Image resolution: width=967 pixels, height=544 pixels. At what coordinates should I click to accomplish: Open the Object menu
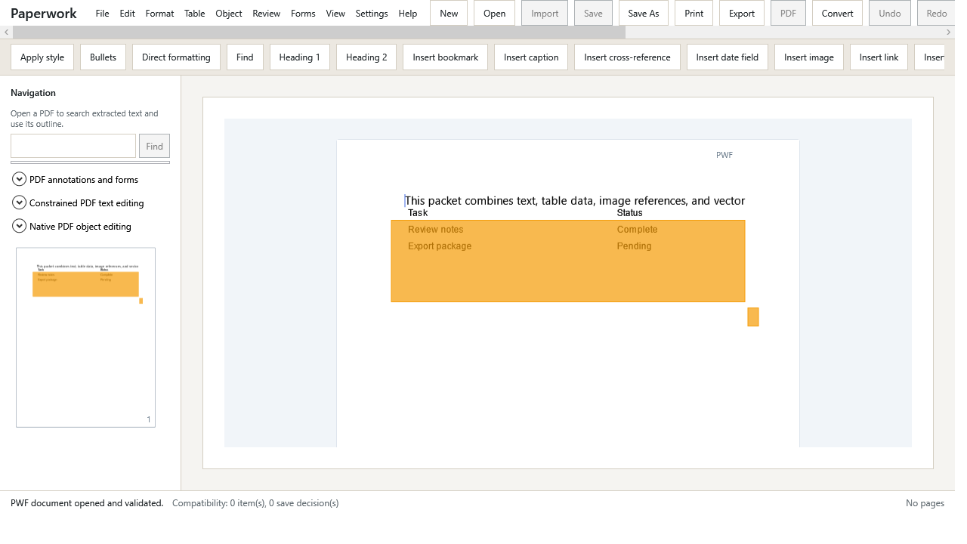pyautogui.click(x=229, y=14)
